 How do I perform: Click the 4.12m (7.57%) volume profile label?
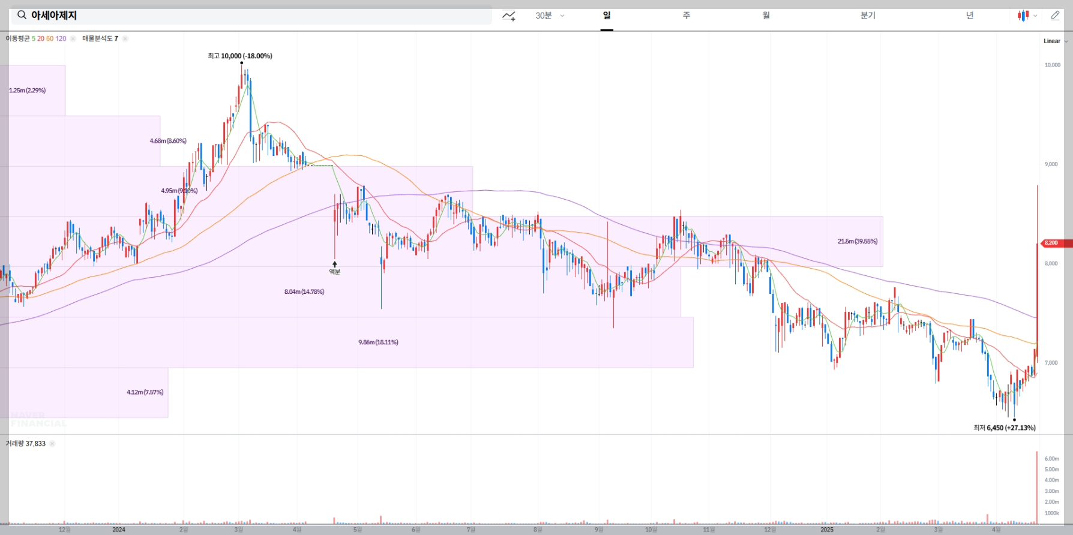145,392
